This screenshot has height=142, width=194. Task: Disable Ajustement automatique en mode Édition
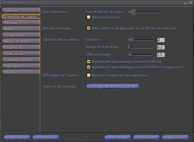(89, 62)
